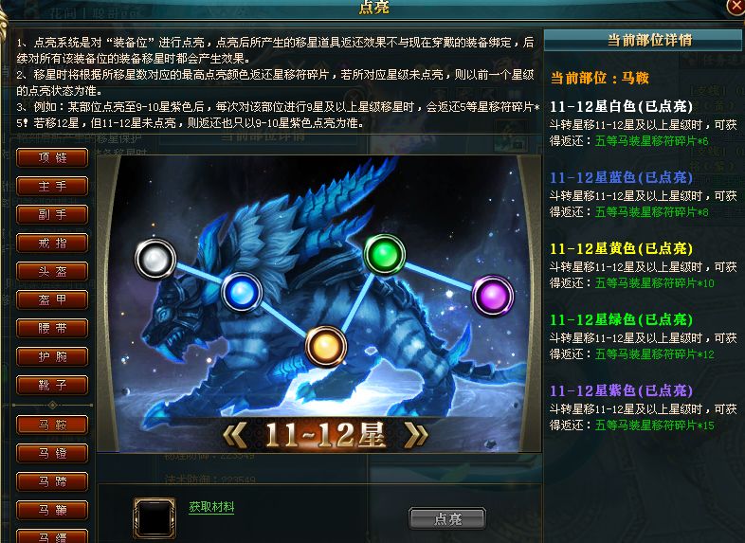Close the 点亮 window

click(736, 7)
